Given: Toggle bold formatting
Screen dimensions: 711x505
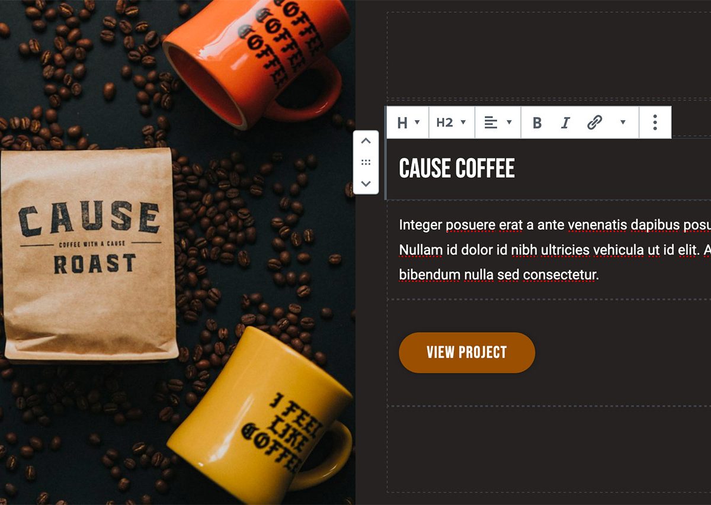Looking at the screenshot, I should [537, 123].
